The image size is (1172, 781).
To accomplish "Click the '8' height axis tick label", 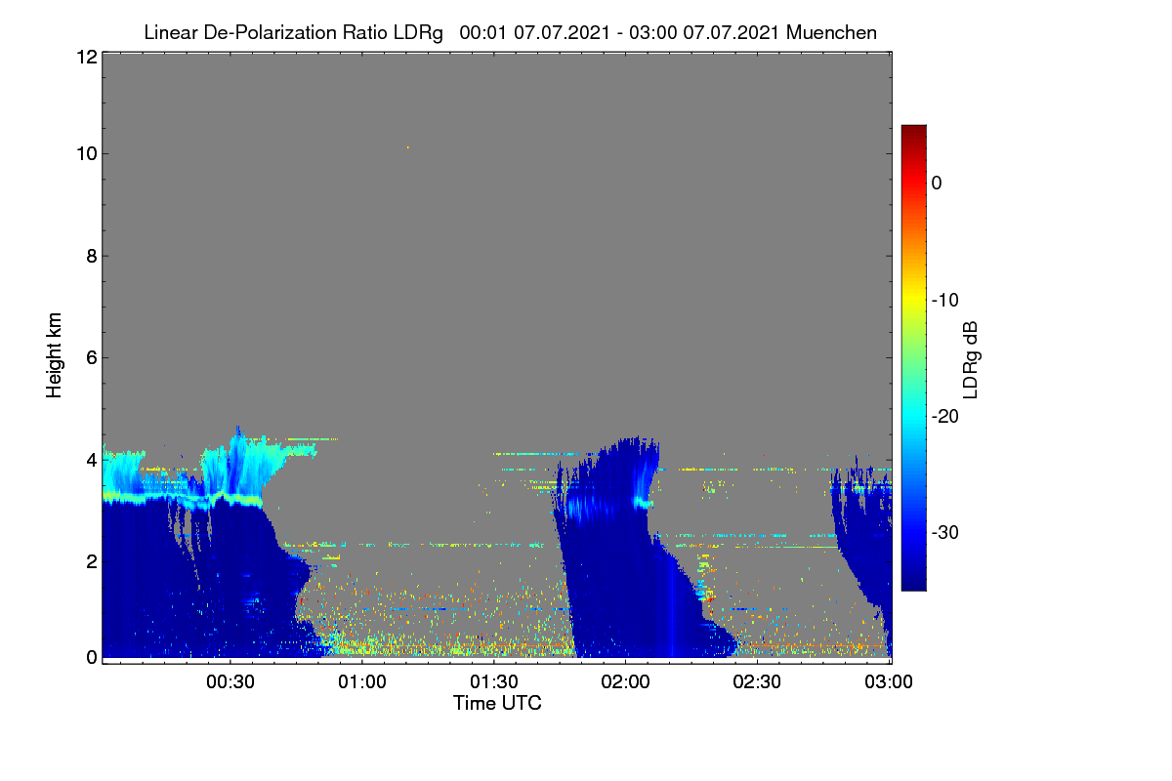I will (x=90, y=256).
